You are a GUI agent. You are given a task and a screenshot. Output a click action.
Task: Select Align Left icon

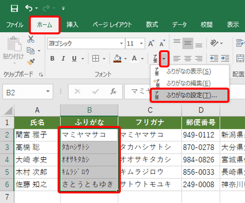click(177, 59)
